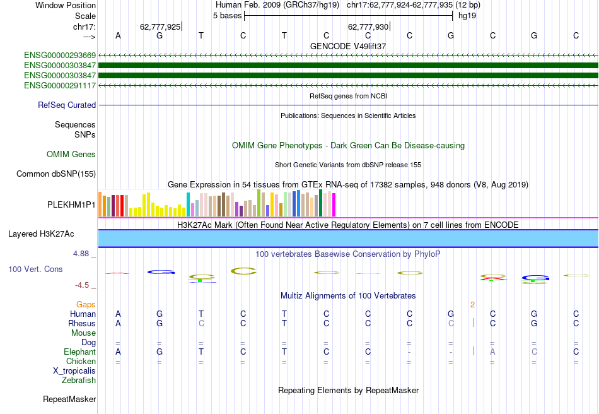Screen dimensions: 599x414
Task: Click the Dog species label
Action: point(89,343)
